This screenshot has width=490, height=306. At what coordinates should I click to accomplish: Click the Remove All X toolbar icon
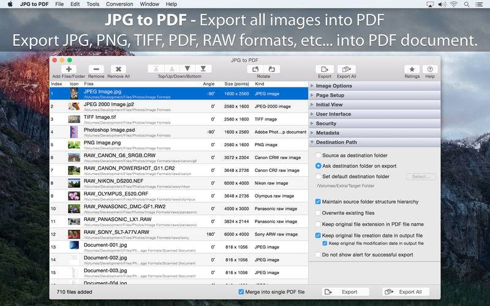(x=118, y=69)
